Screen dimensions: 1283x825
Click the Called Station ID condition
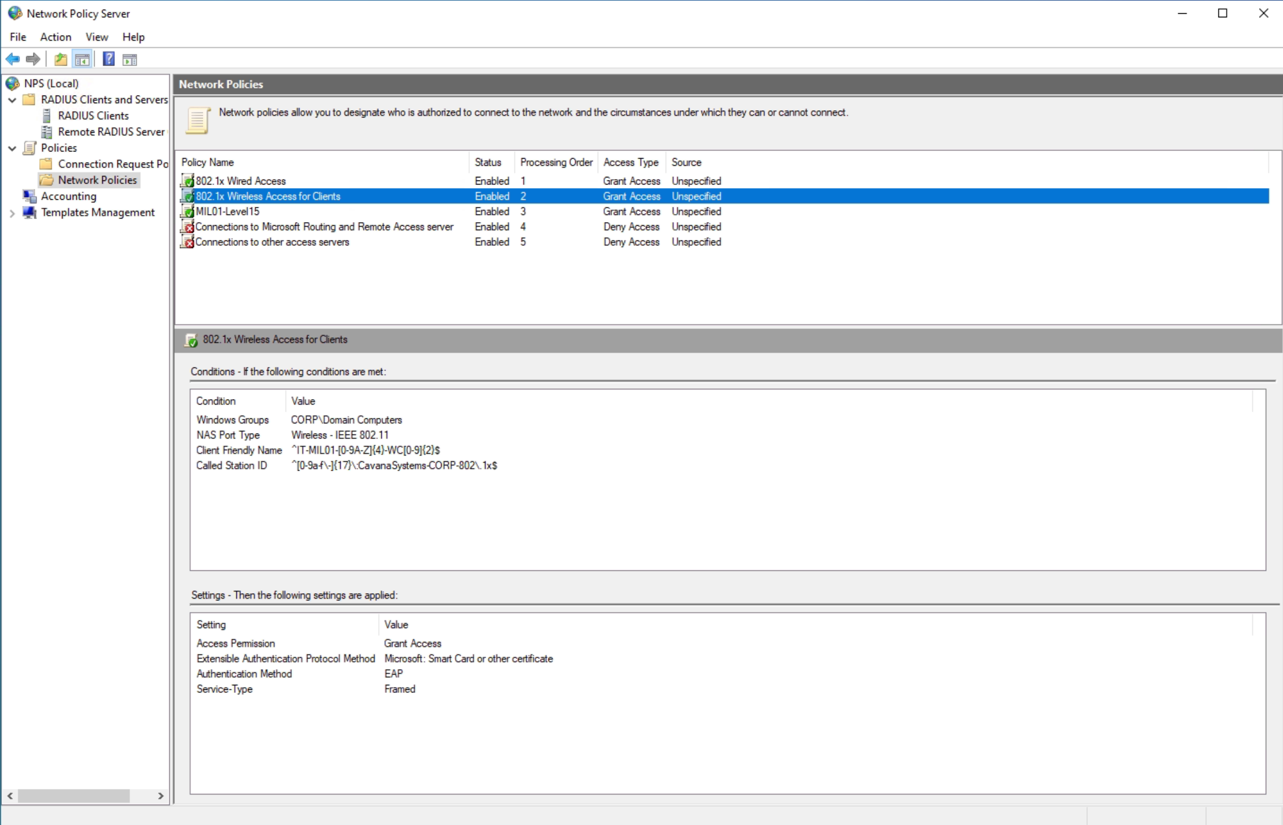click(x=231, y=466)
